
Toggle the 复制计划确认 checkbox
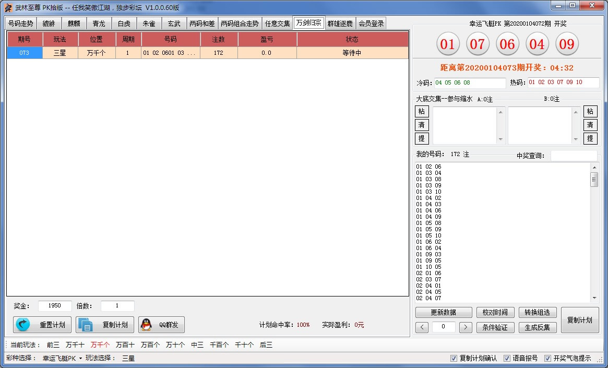point(454,359)
